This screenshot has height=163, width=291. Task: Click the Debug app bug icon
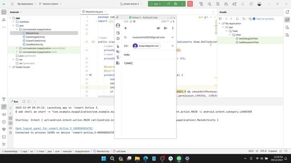[176, 4]
